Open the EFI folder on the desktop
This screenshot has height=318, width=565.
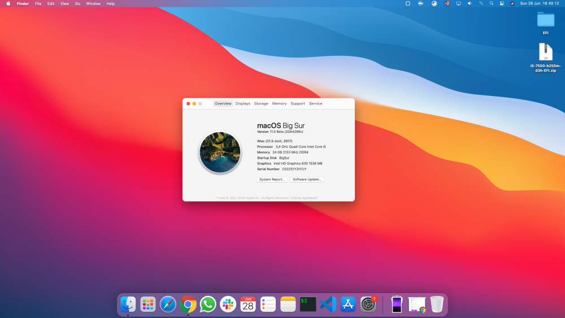click(x=546, y=23)
